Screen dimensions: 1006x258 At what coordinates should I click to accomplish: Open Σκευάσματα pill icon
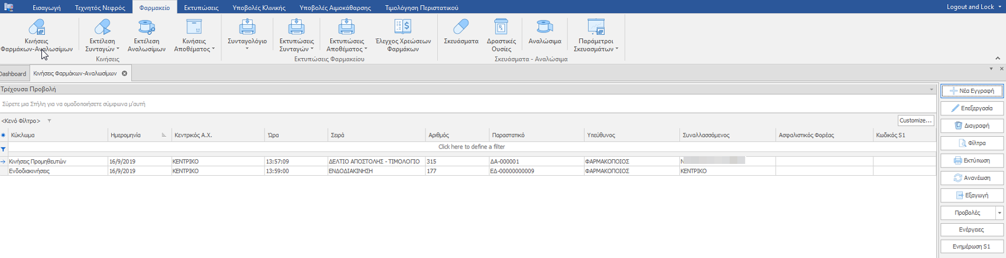pos(460,28)
